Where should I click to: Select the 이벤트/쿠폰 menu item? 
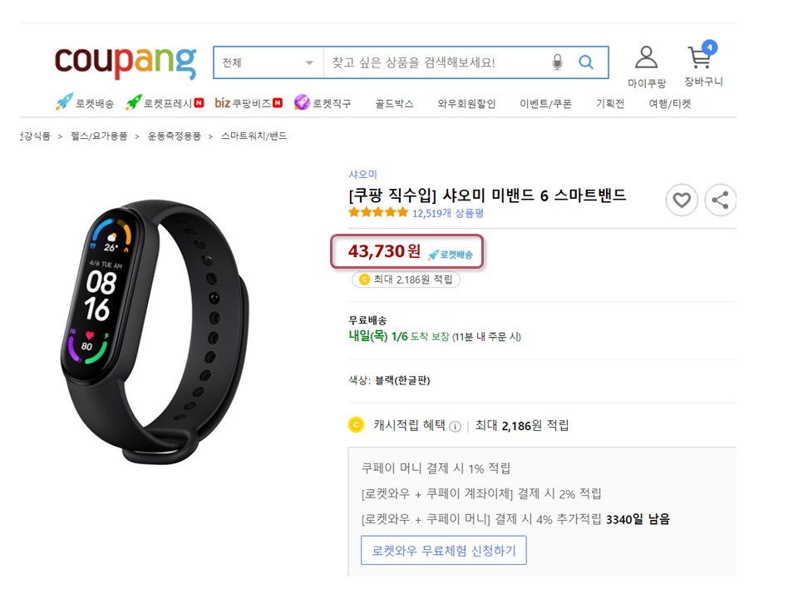(x=545, y=103)
